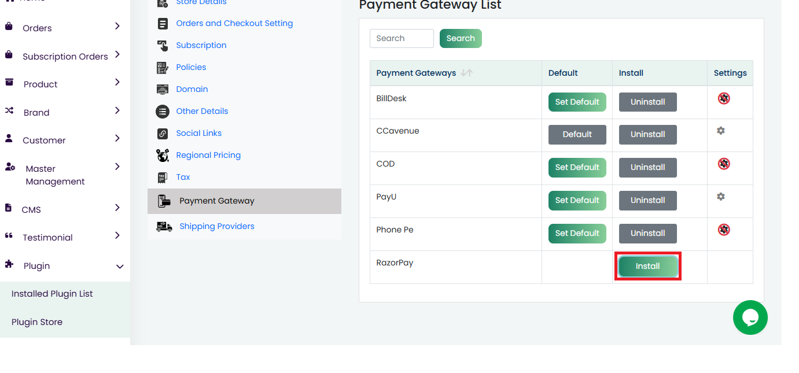This screenshot has width=799, height=373.
Task: Open Plugin Store submenu item
Action: pos(37,322)
